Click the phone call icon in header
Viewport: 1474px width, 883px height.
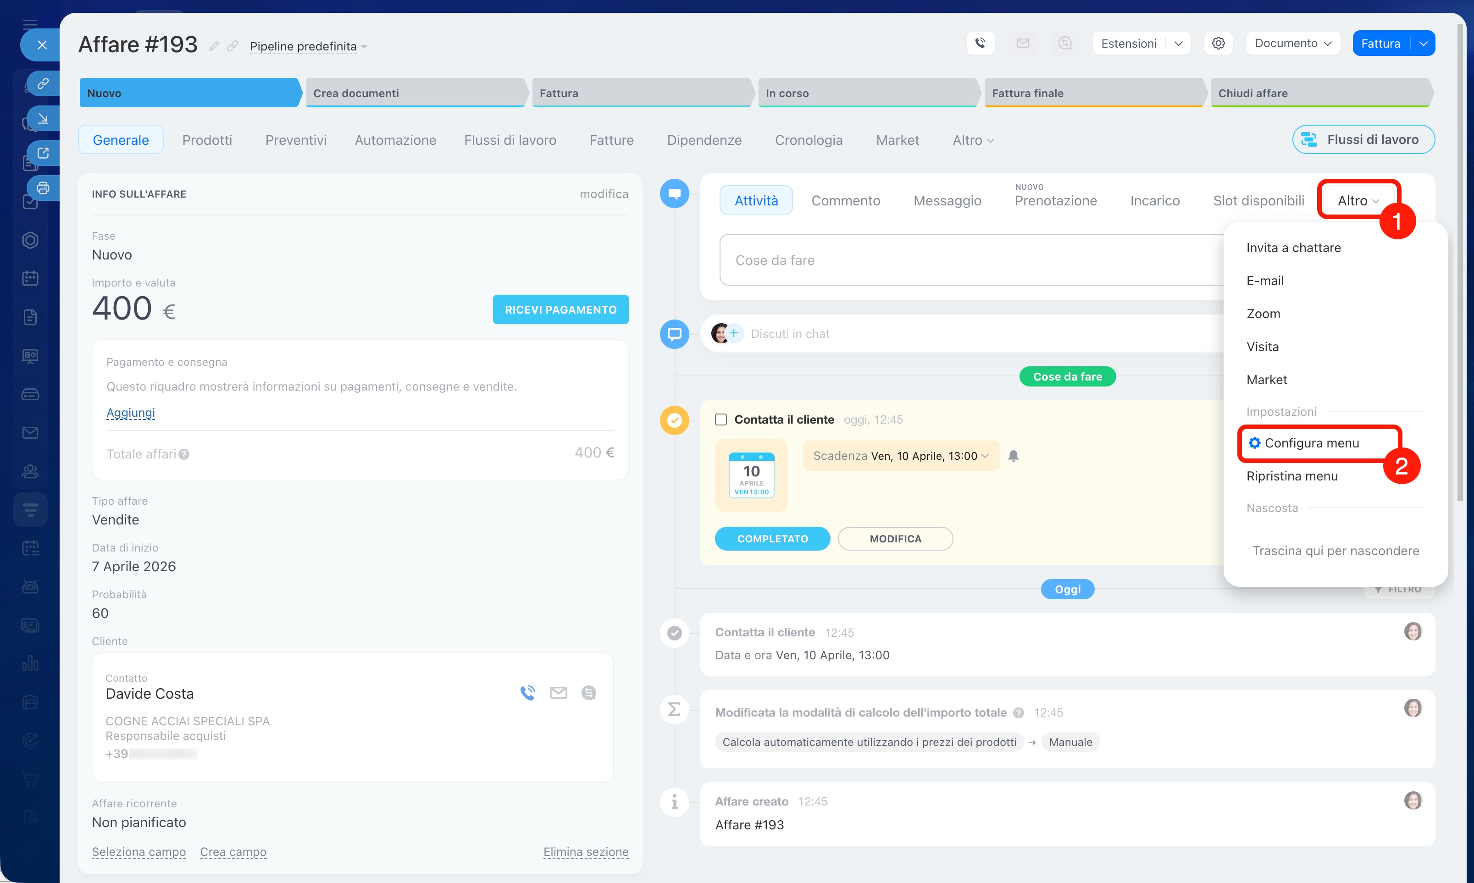click(980, 44)
